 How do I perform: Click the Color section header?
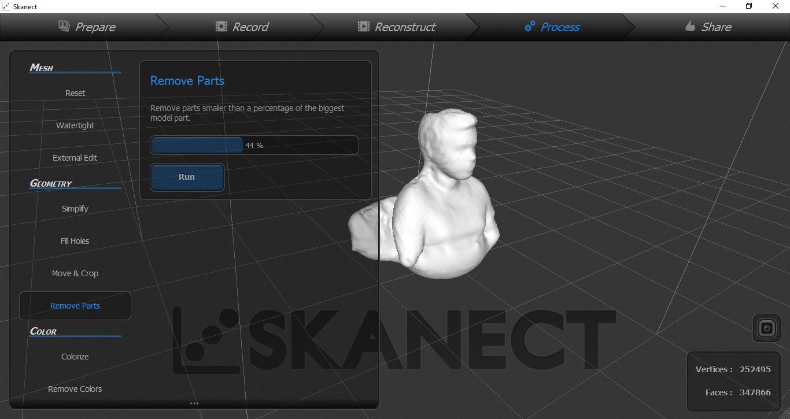pyautogui.click(x=43, y=331)
